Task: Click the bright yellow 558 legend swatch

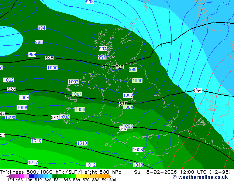Action: tap(78, 176)
